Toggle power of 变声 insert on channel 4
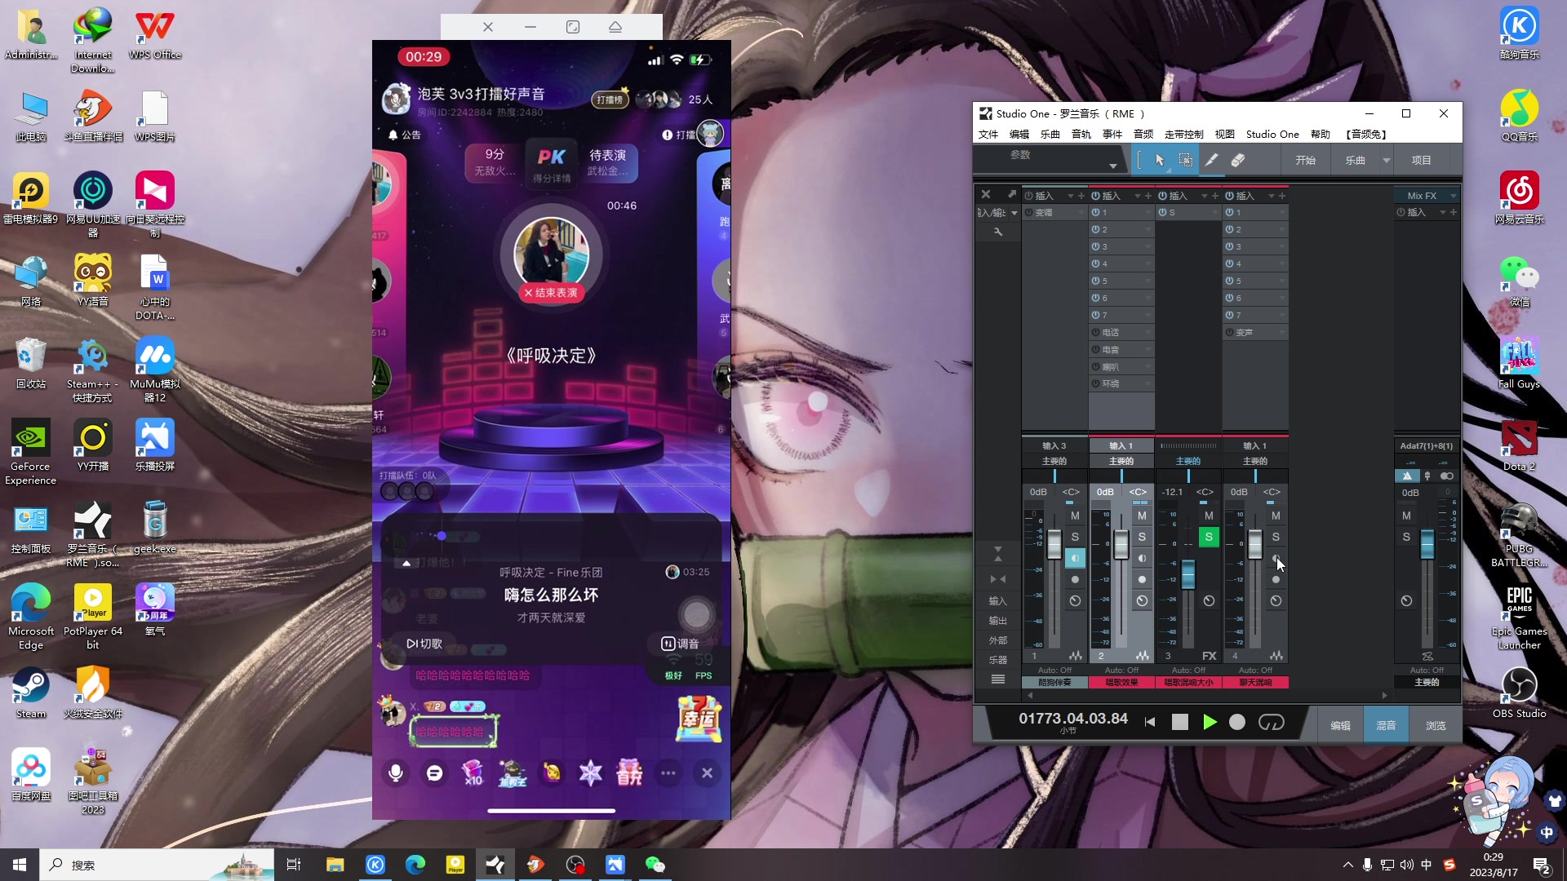1567x881 pixels. click(x=1229, y=332)
